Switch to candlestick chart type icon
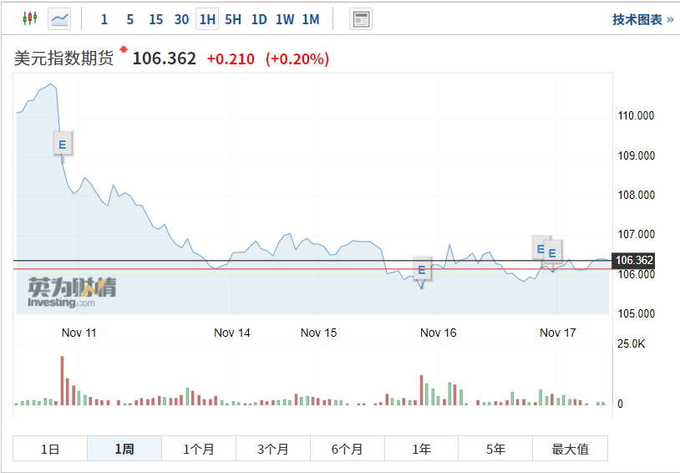The width and height of the screenshot is (680, 473). (30, 18)
